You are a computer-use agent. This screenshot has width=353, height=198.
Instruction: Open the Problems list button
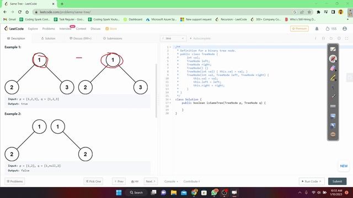(x=15, y=182)
